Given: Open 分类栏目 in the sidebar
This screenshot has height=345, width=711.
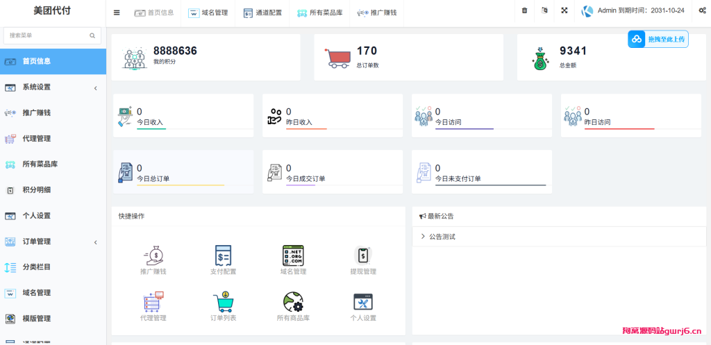Looking at the screenshot, I should (x=53, y=267).
